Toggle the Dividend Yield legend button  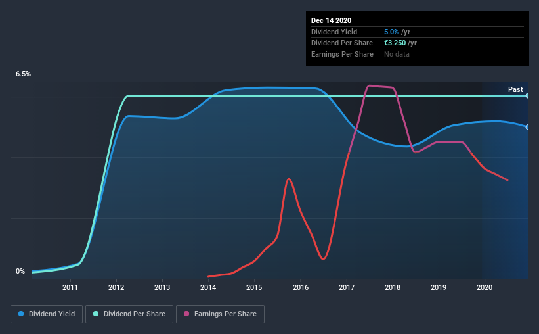47,314
